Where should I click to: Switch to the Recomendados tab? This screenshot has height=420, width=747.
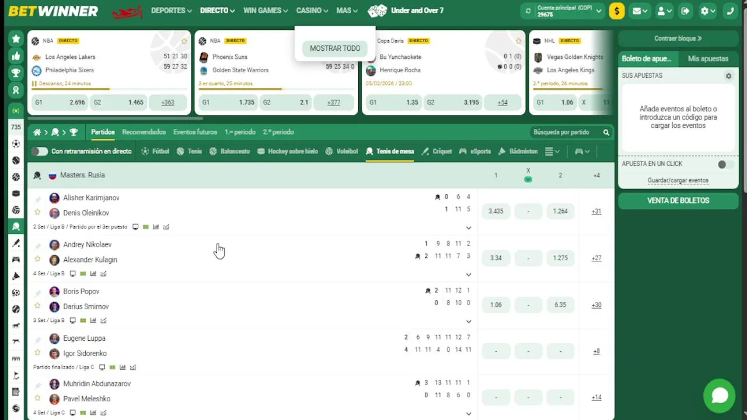pyautogui.click(x=144, y=132)
